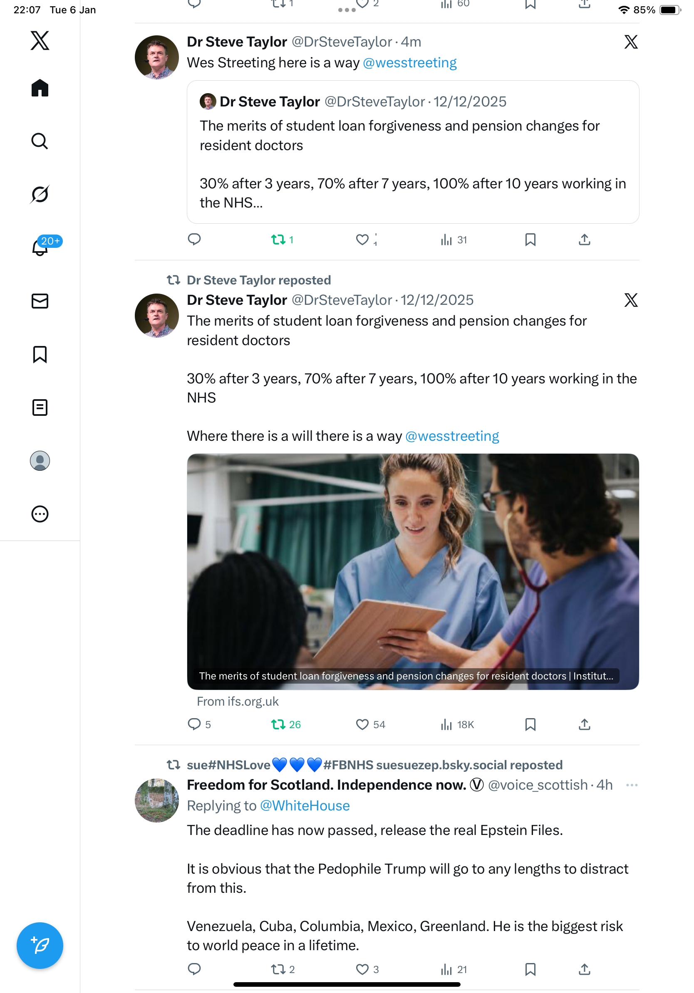694x993 pixels.
Task: Go to the Home feed icon
Action: coord(40,88)
